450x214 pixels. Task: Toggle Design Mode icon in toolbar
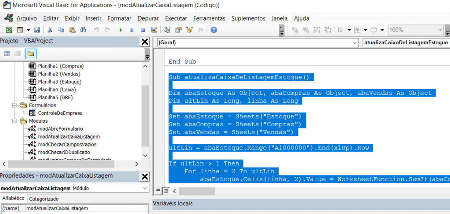[x=154, y=30]
